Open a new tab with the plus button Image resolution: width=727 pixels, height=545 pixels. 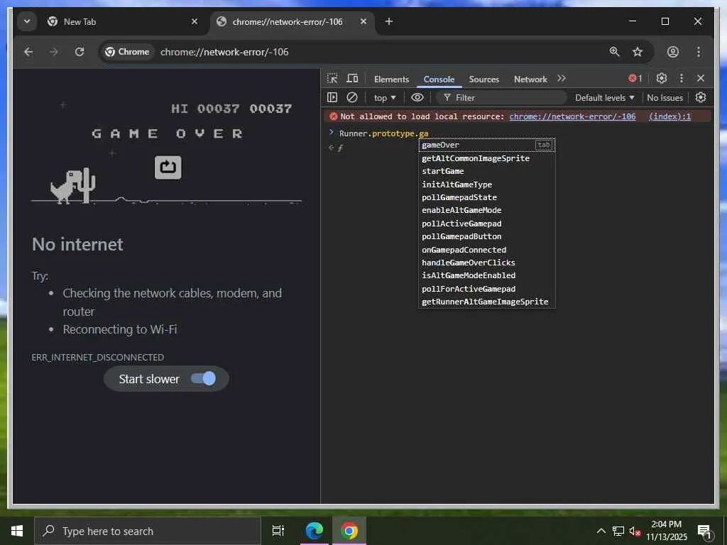point(389,21)
